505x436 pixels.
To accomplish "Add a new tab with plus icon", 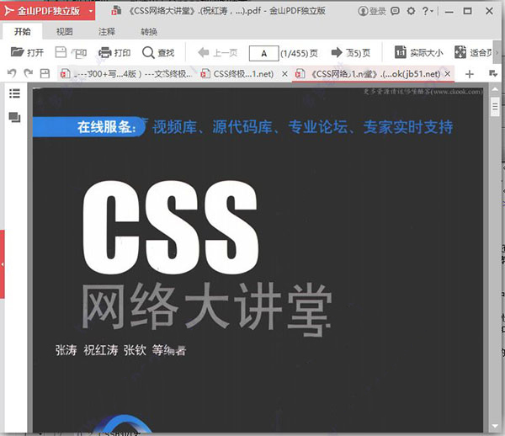I will click(470, 74).
